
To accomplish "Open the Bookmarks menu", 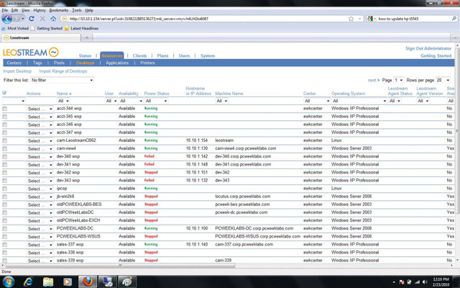I will click(59, 10).
